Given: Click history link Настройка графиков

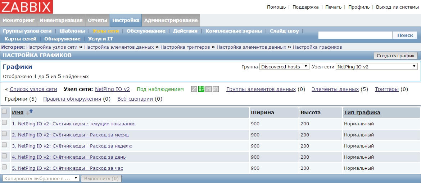Looking at the screenshot, I should tap(317, 47).
